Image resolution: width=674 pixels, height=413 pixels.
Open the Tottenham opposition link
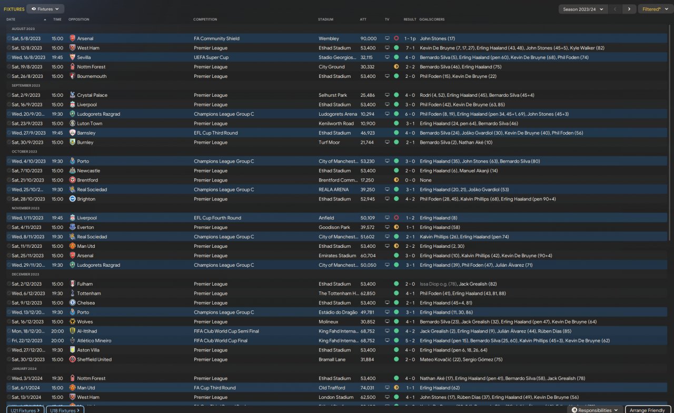pyautogui.click(x=89, y=294)
